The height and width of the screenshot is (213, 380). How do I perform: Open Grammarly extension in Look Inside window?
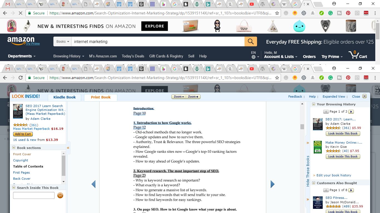pyautogui.click(x=330, y=78)
